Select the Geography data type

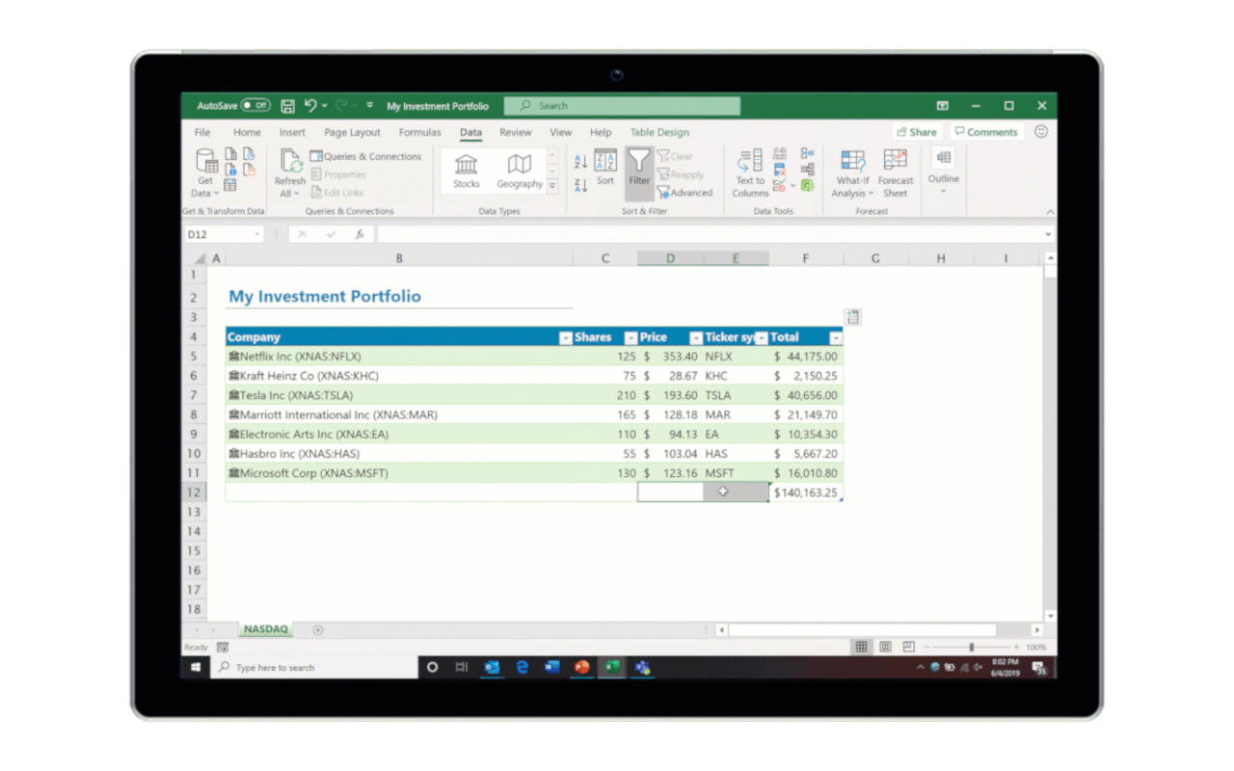click(x=520, y=170)
